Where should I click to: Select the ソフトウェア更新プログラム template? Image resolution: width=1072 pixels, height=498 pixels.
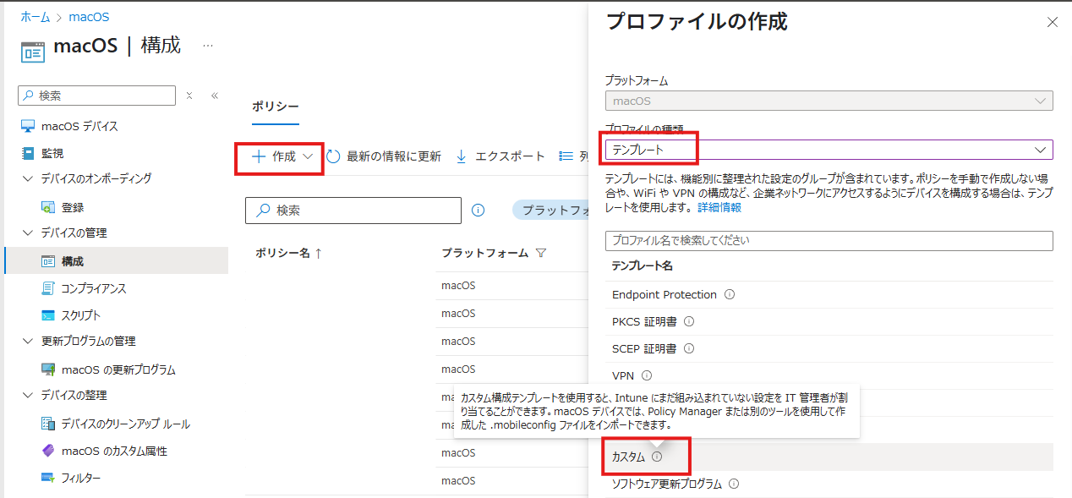(667, 484)
